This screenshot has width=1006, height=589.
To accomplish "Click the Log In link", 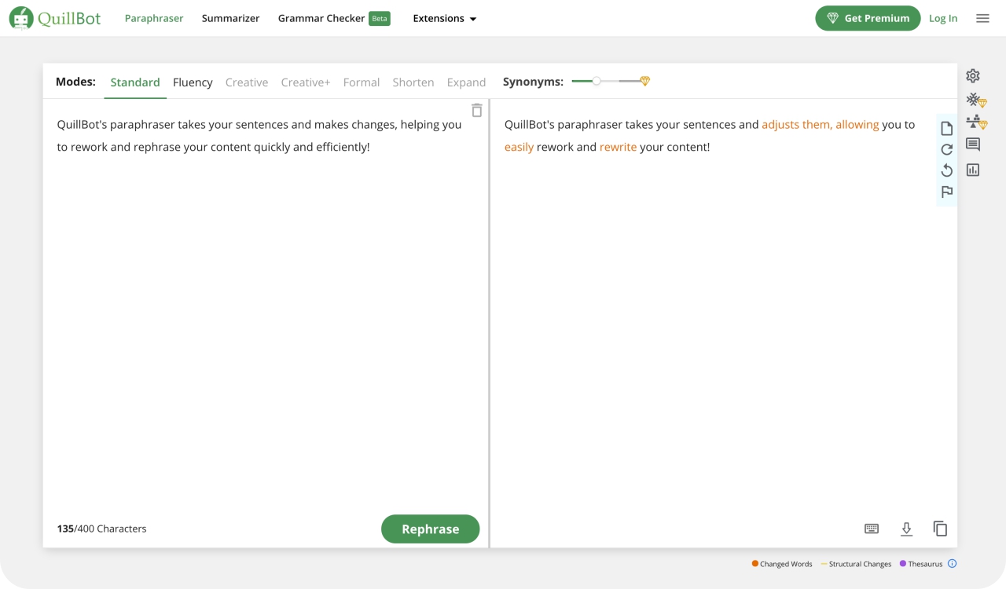I will click(x=943, y=18).
